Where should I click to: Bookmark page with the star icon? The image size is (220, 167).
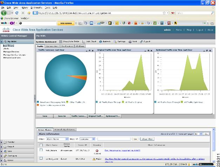(x=164, y=13)
